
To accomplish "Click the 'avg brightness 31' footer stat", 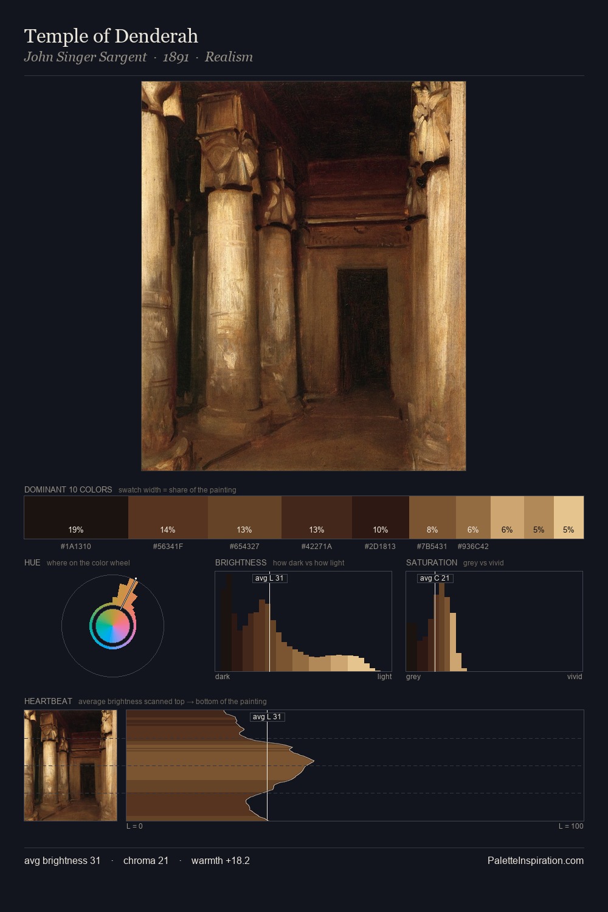I will click(x=63, y=860).
